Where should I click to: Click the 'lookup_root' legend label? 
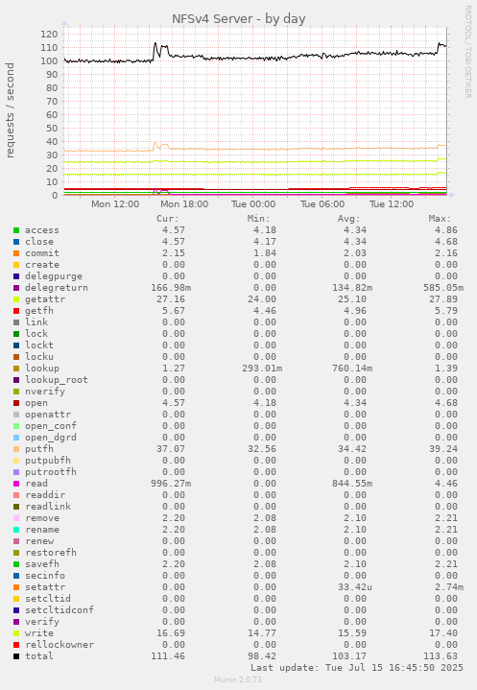(x=57, y=380)
